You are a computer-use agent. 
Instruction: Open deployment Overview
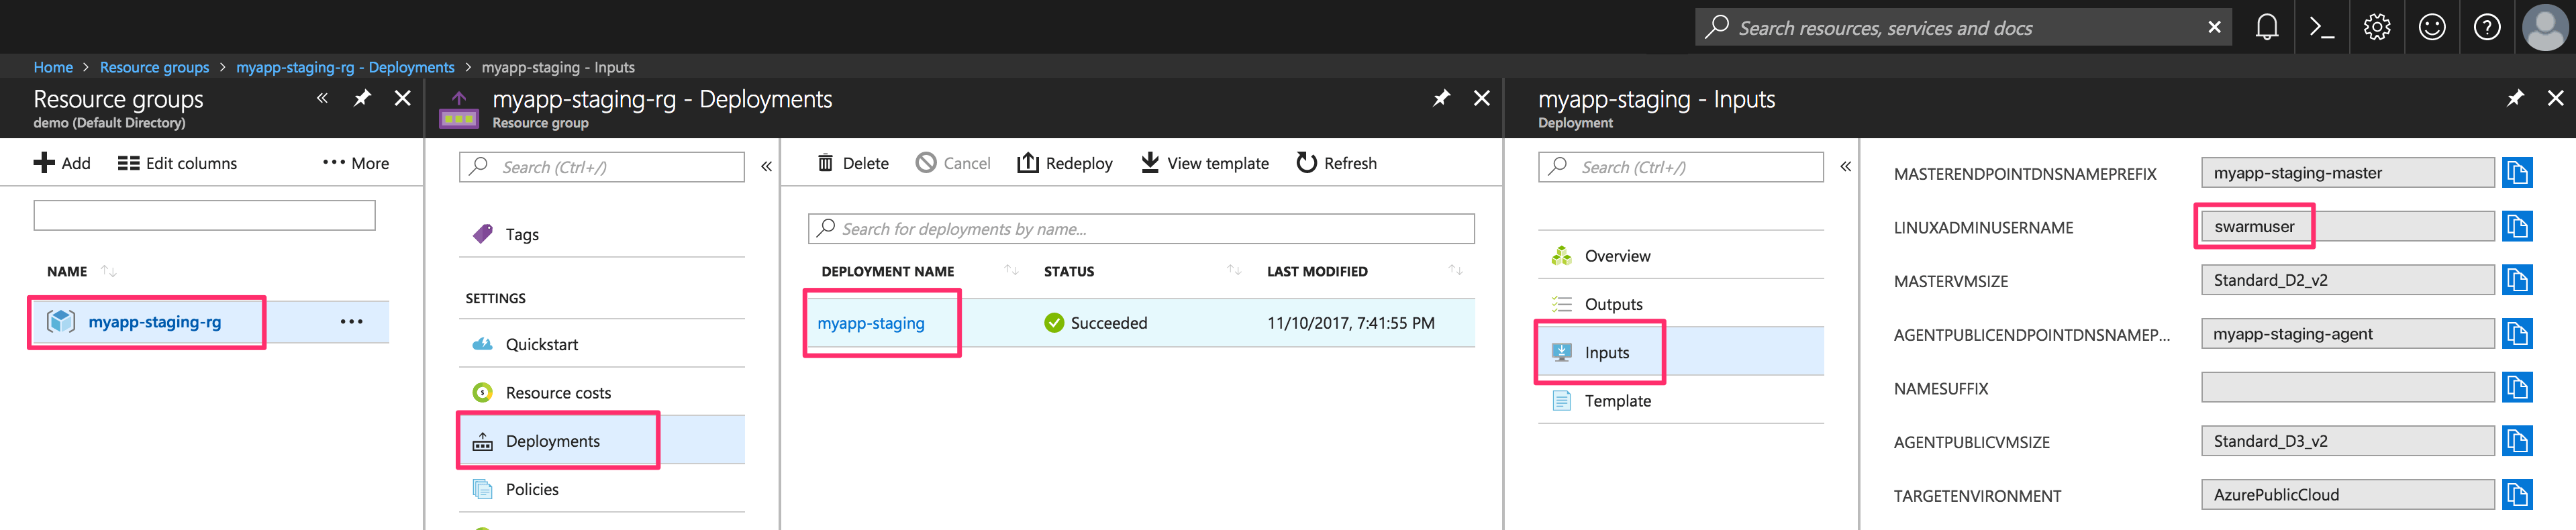1680,256
